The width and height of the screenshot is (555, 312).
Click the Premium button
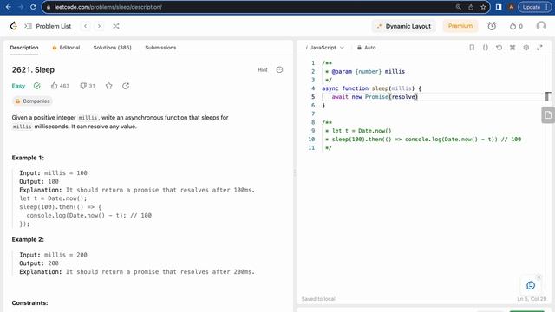tap(460, 26)
